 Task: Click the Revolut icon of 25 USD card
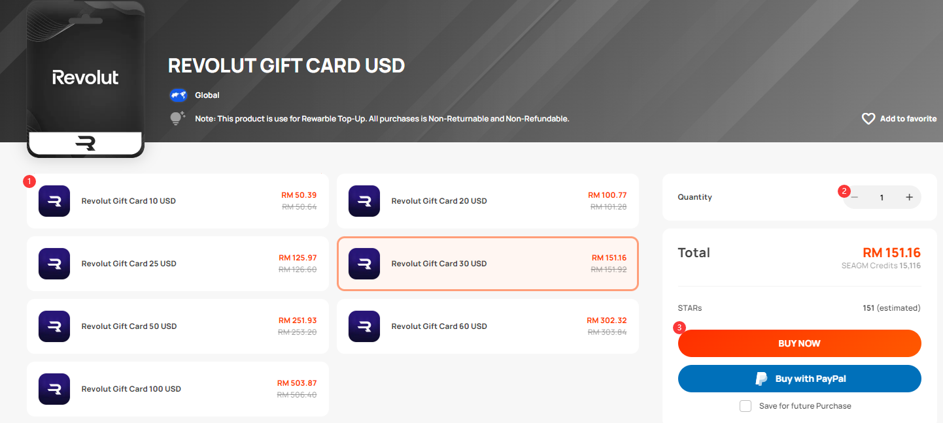coord(54,264)
